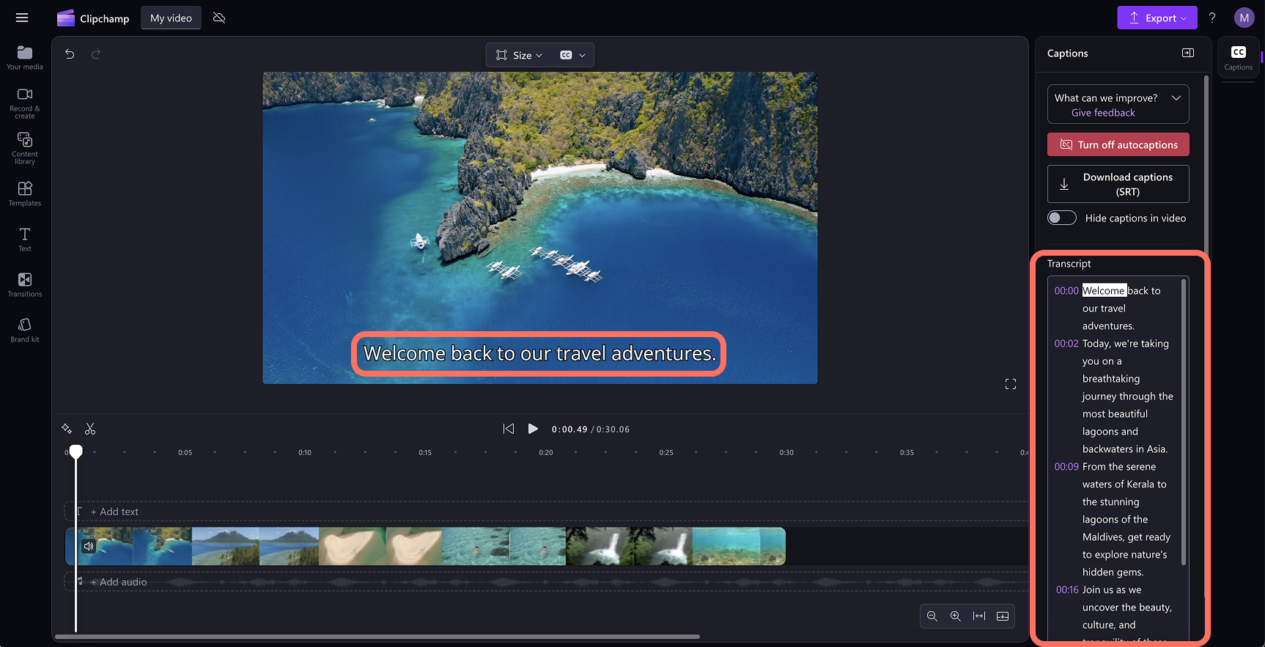Toggle the cloud sync off icon
Viewport: 1265px width, 647px height.
click(x=219, y=18)
